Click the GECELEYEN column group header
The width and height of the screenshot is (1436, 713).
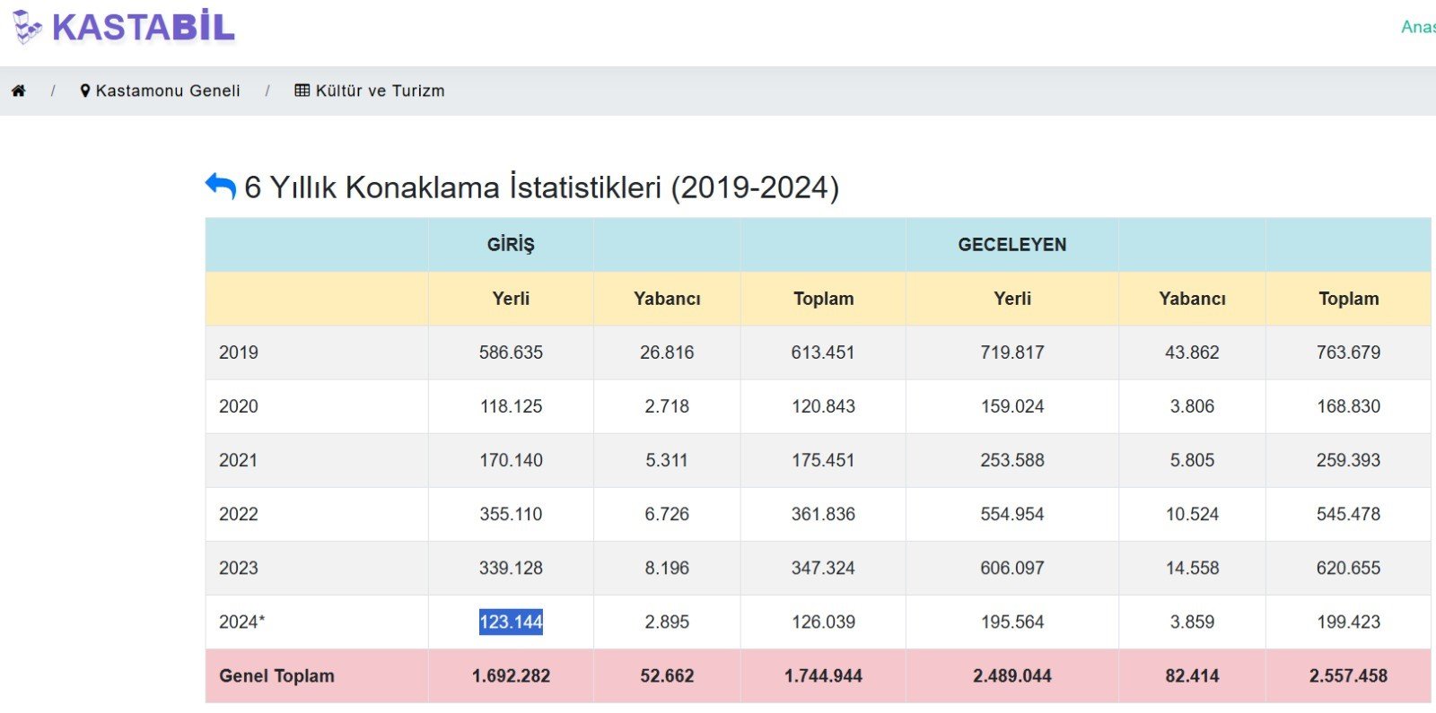pyautogui.click(x=1011, y=245)
